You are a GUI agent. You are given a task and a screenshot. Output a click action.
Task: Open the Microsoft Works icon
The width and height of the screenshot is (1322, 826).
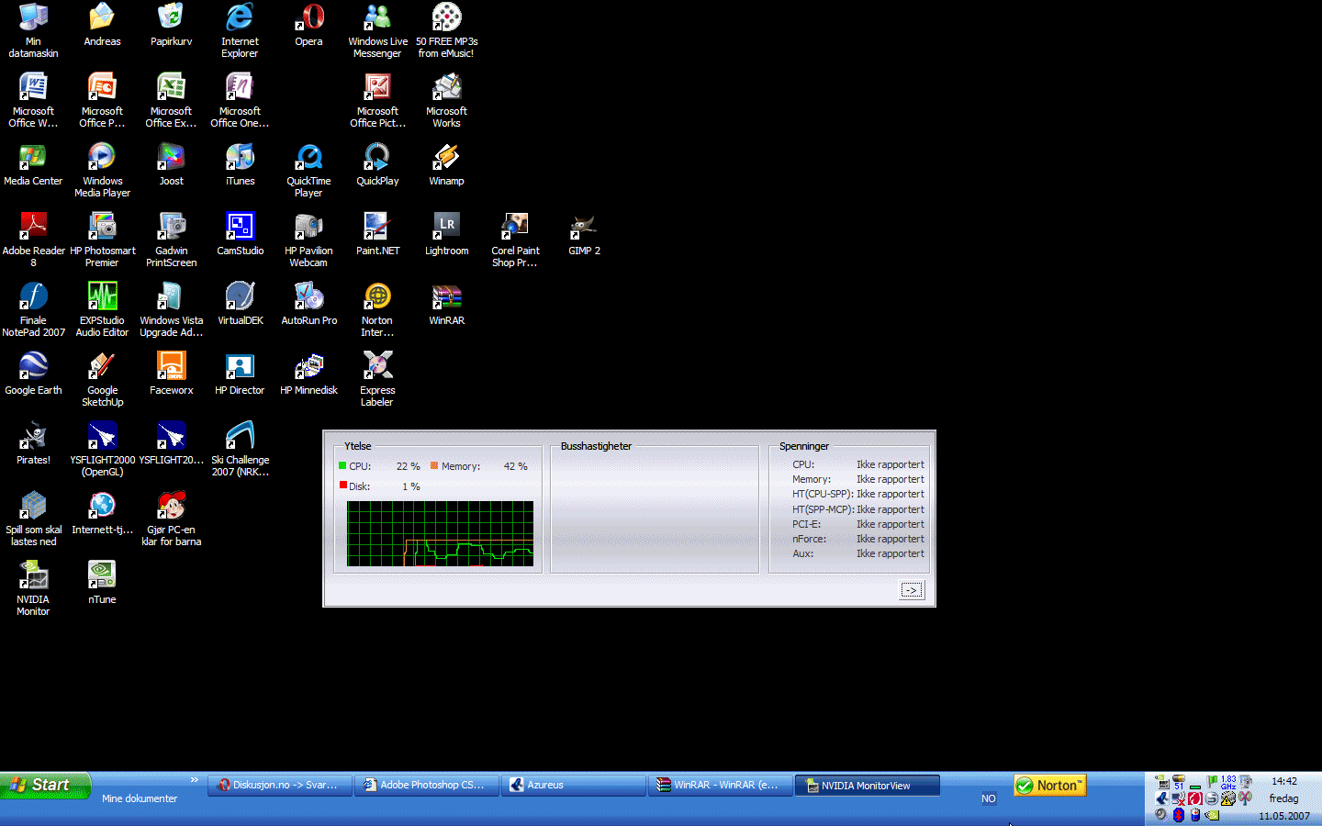(446, 100)
